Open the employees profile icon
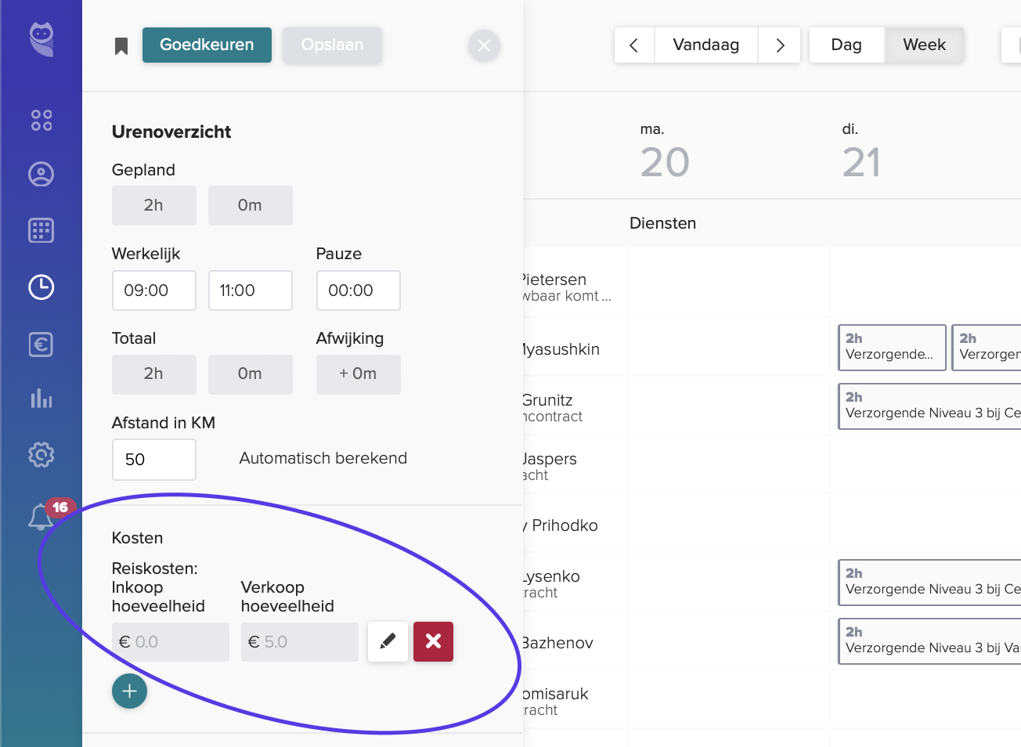Screen dimensions: 1021x747 [41, 174]
